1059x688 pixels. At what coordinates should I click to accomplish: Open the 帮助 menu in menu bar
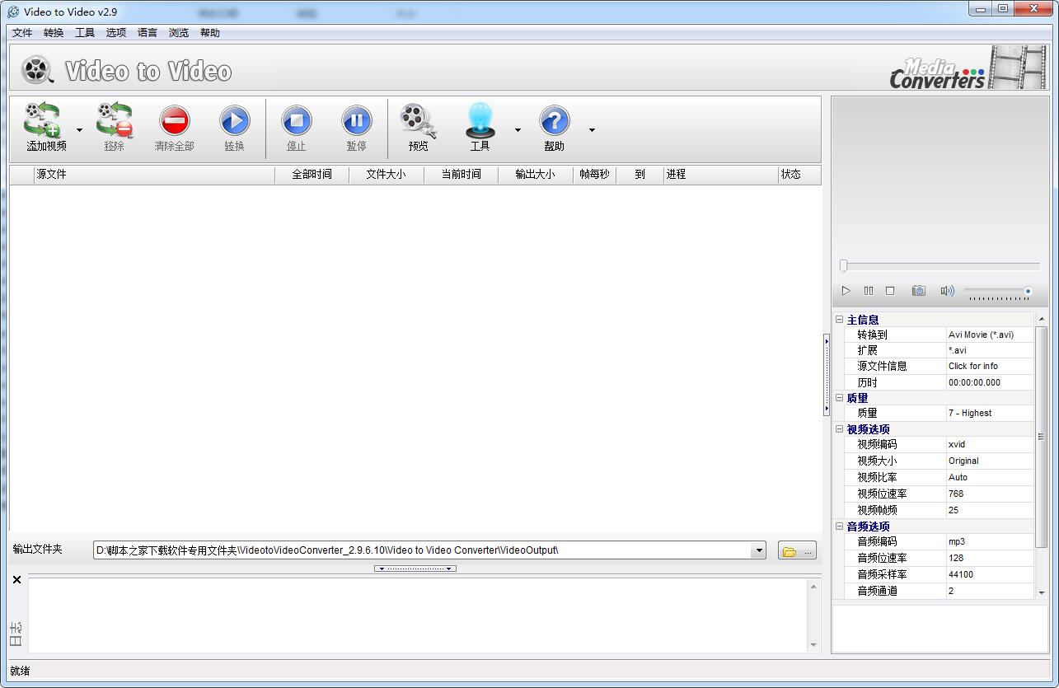coord(210,33)
